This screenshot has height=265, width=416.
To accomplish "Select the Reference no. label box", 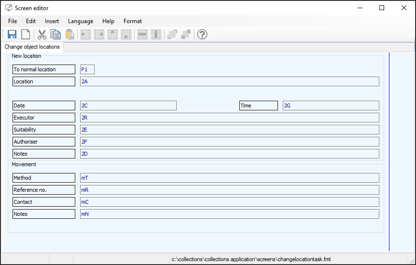I will click(44, 190).
